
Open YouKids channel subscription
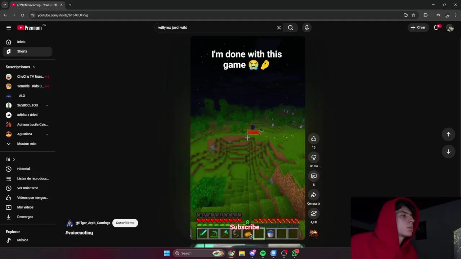(x=27, y=86)
